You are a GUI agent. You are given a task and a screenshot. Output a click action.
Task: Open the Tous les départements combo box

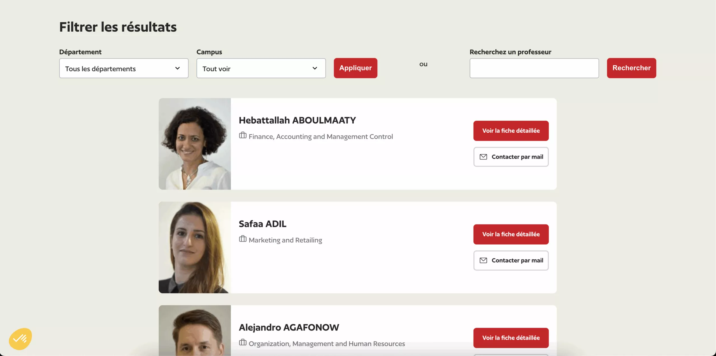(124, 68)
